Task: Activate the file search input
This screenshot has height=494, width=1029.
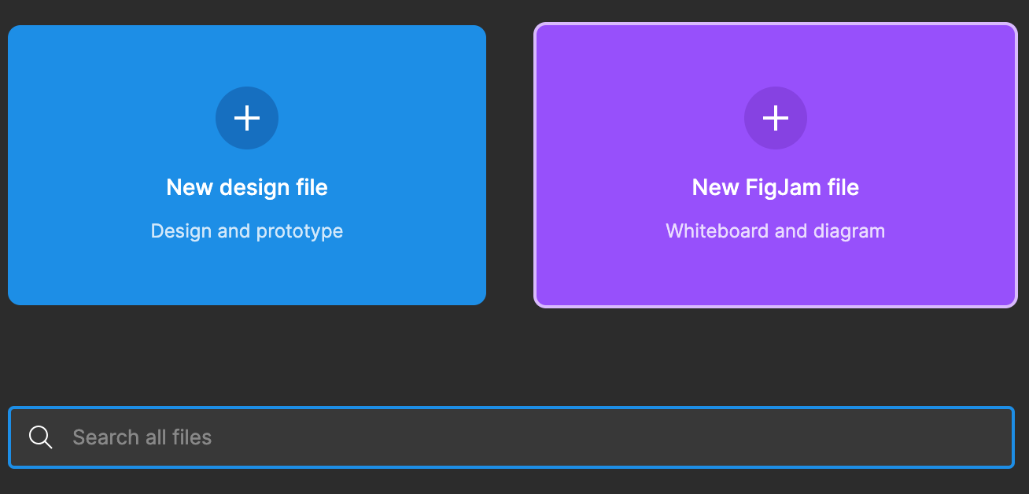Action: pyautogui.click(x=393, y=437)
